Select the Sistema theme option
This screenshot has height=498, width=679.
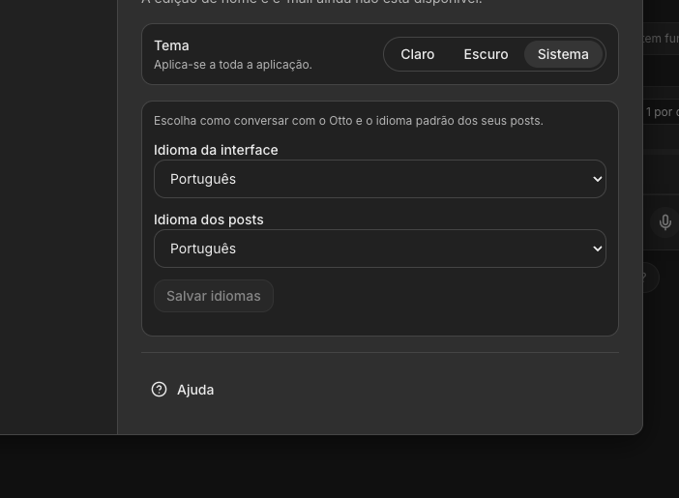563,54
